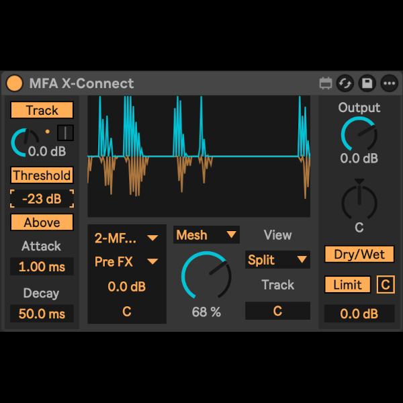
Task: Click the Threshold button
Action: pyautogui.click(x=42, y=175)
